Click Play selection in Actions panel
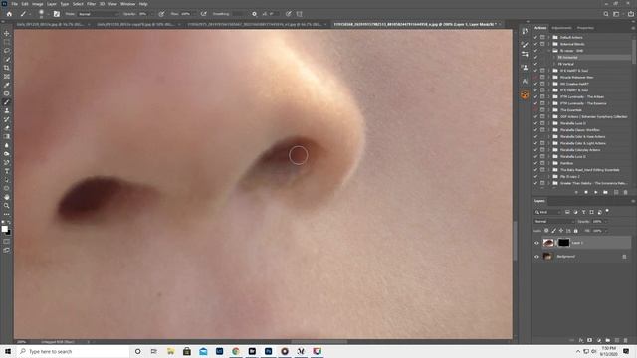 (595, 192)
